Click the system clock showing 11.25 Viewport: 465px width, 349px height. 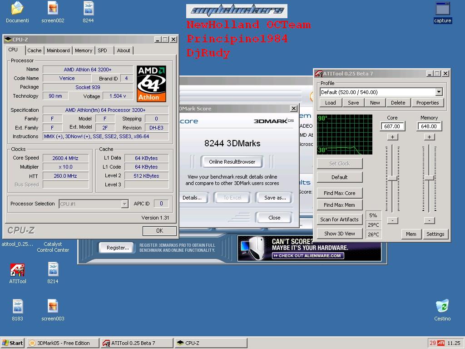tap(454, 343)
